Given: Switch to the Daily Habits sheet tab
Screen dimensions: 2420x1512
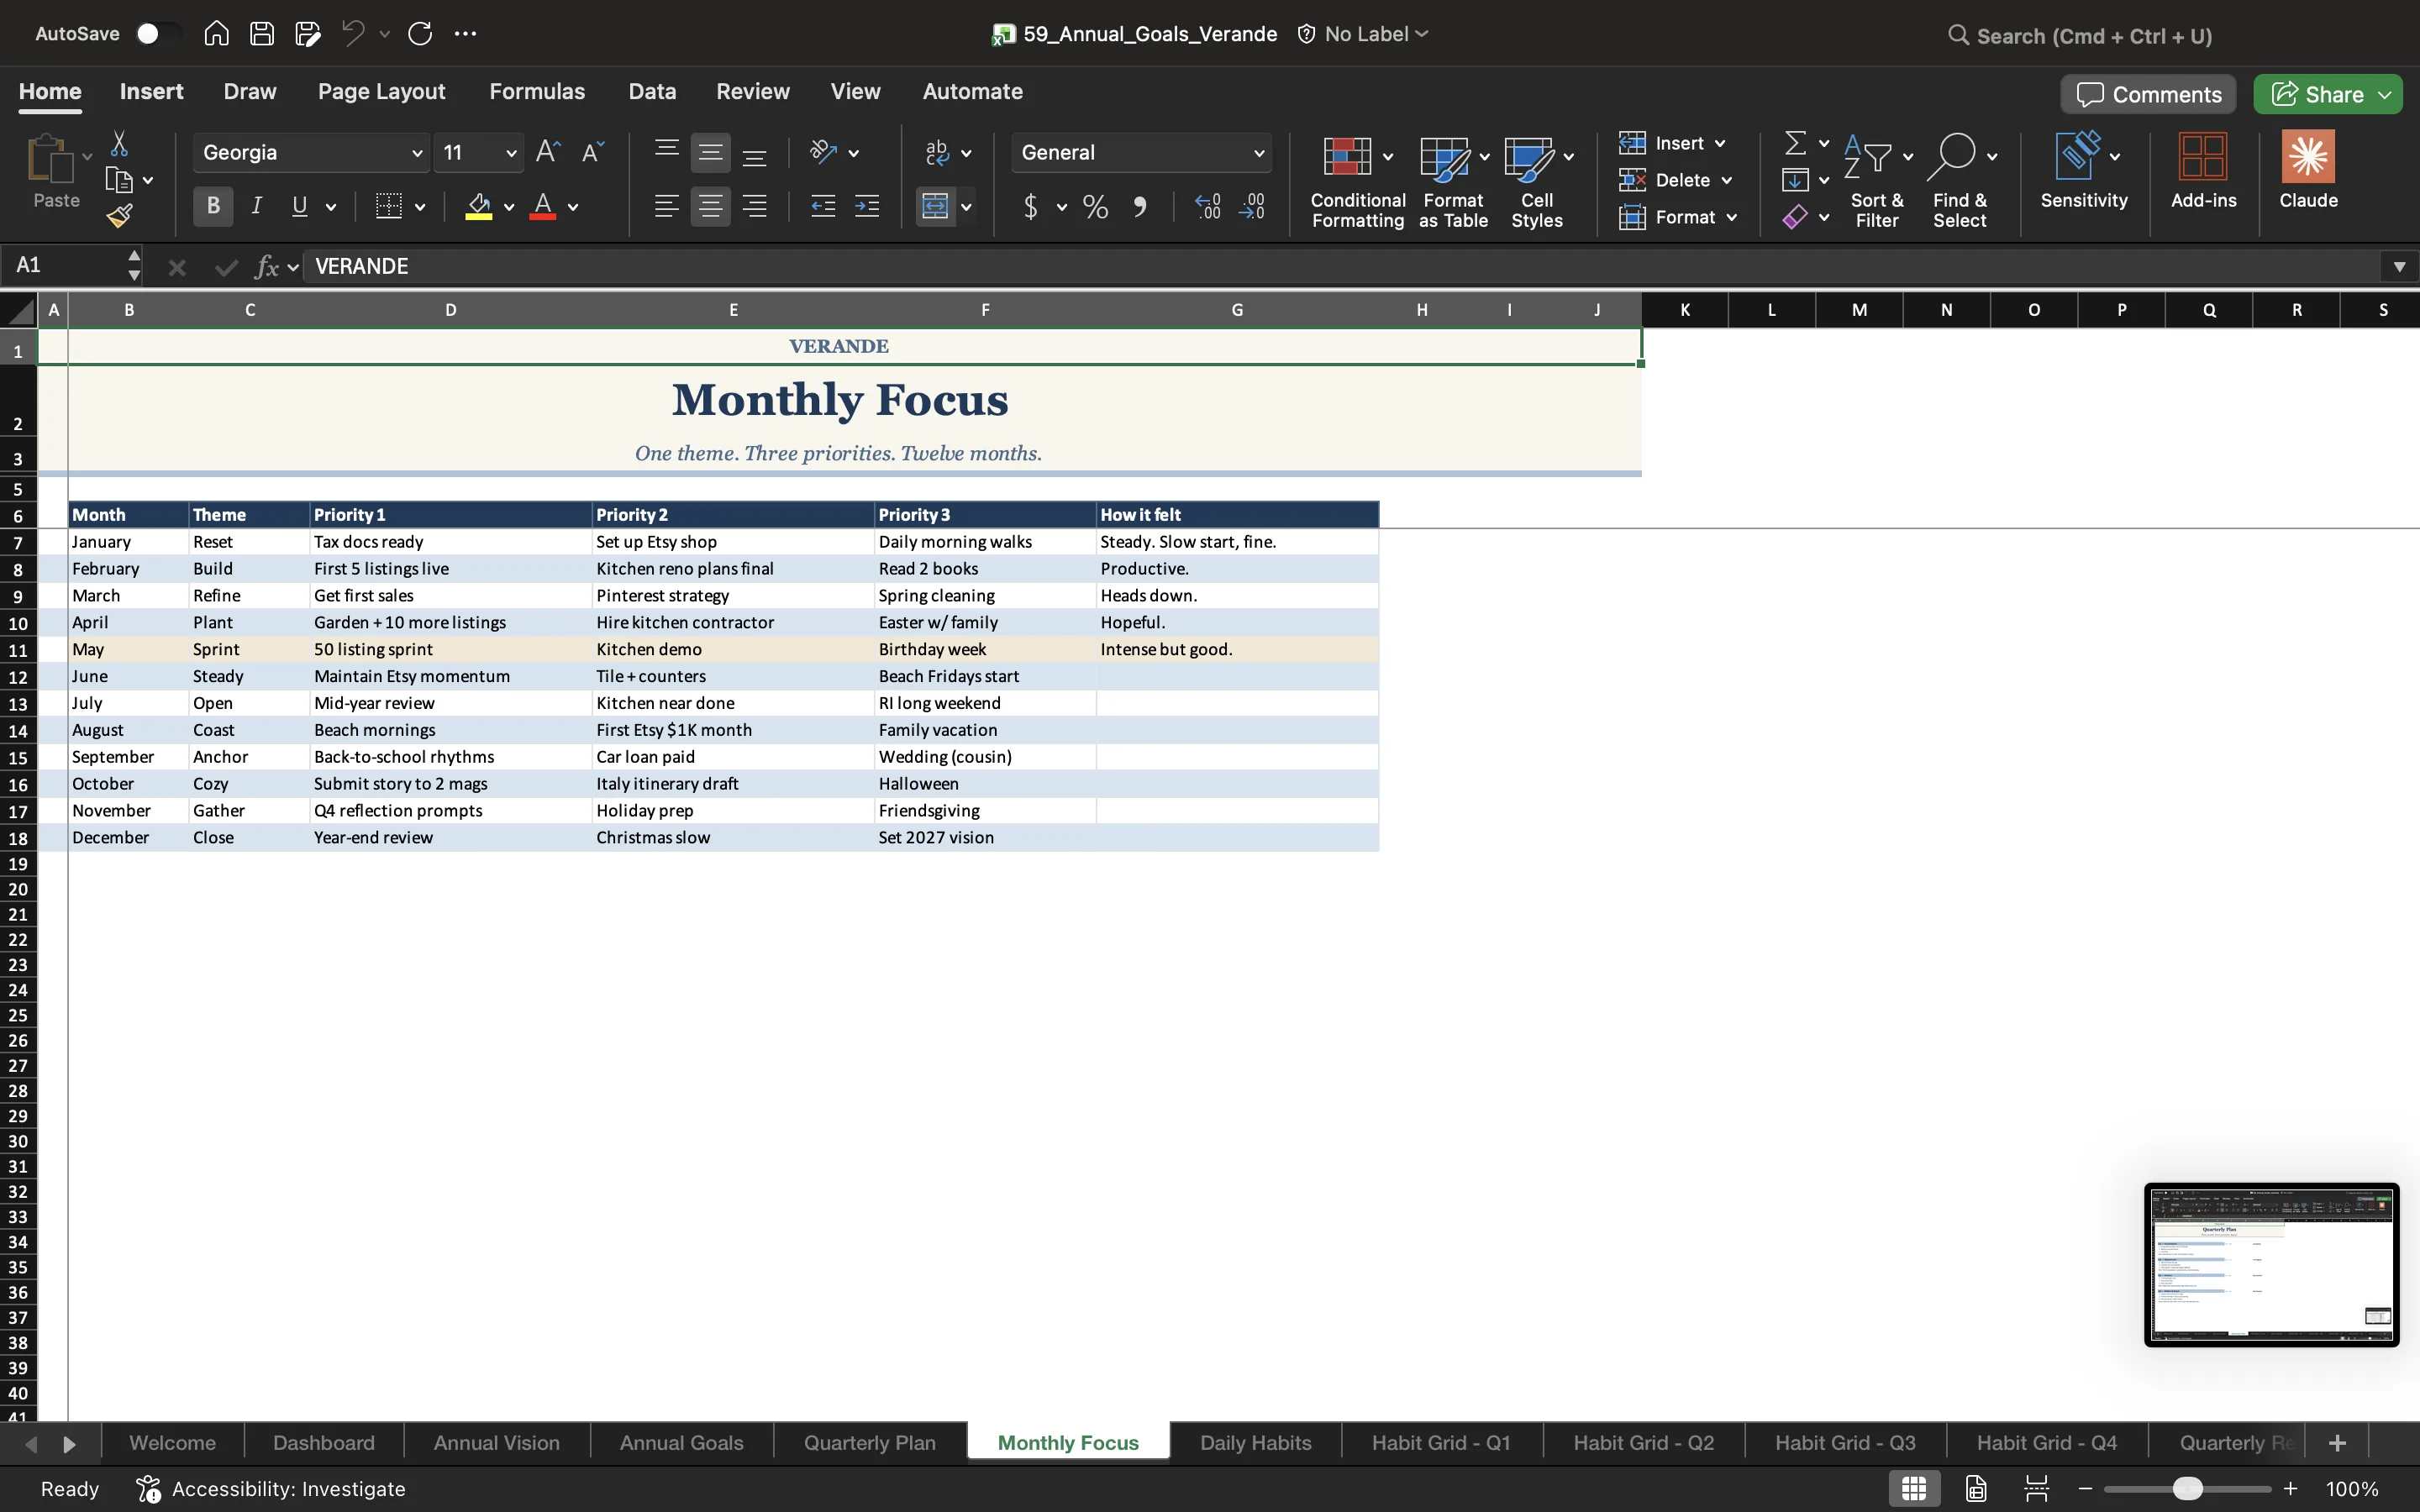Looking at the screenshot, I should point(1255,1443).
